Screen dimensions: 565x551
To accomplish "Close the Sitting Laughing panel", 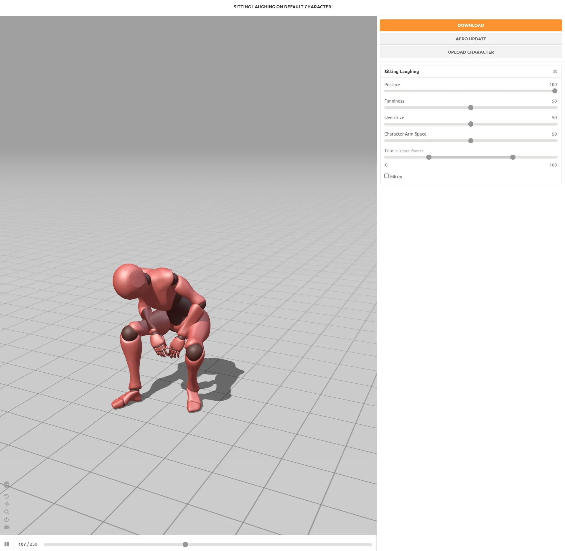I will click(555, 72).
